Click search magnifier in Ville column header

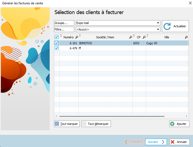(186, 37)
